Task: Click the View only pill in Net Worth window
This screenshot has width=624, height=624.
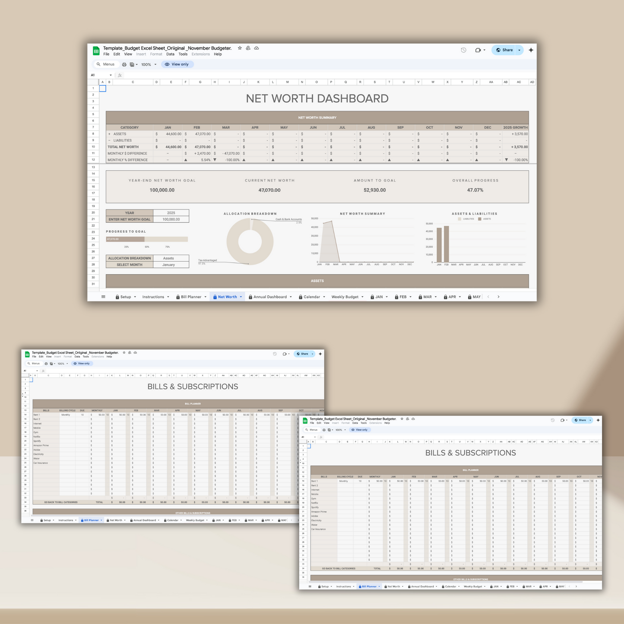Action: (177, 64)
